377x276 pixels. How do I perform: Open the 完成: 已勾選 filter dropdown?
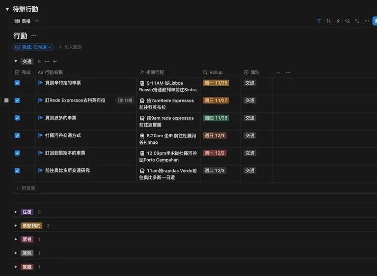33,47
